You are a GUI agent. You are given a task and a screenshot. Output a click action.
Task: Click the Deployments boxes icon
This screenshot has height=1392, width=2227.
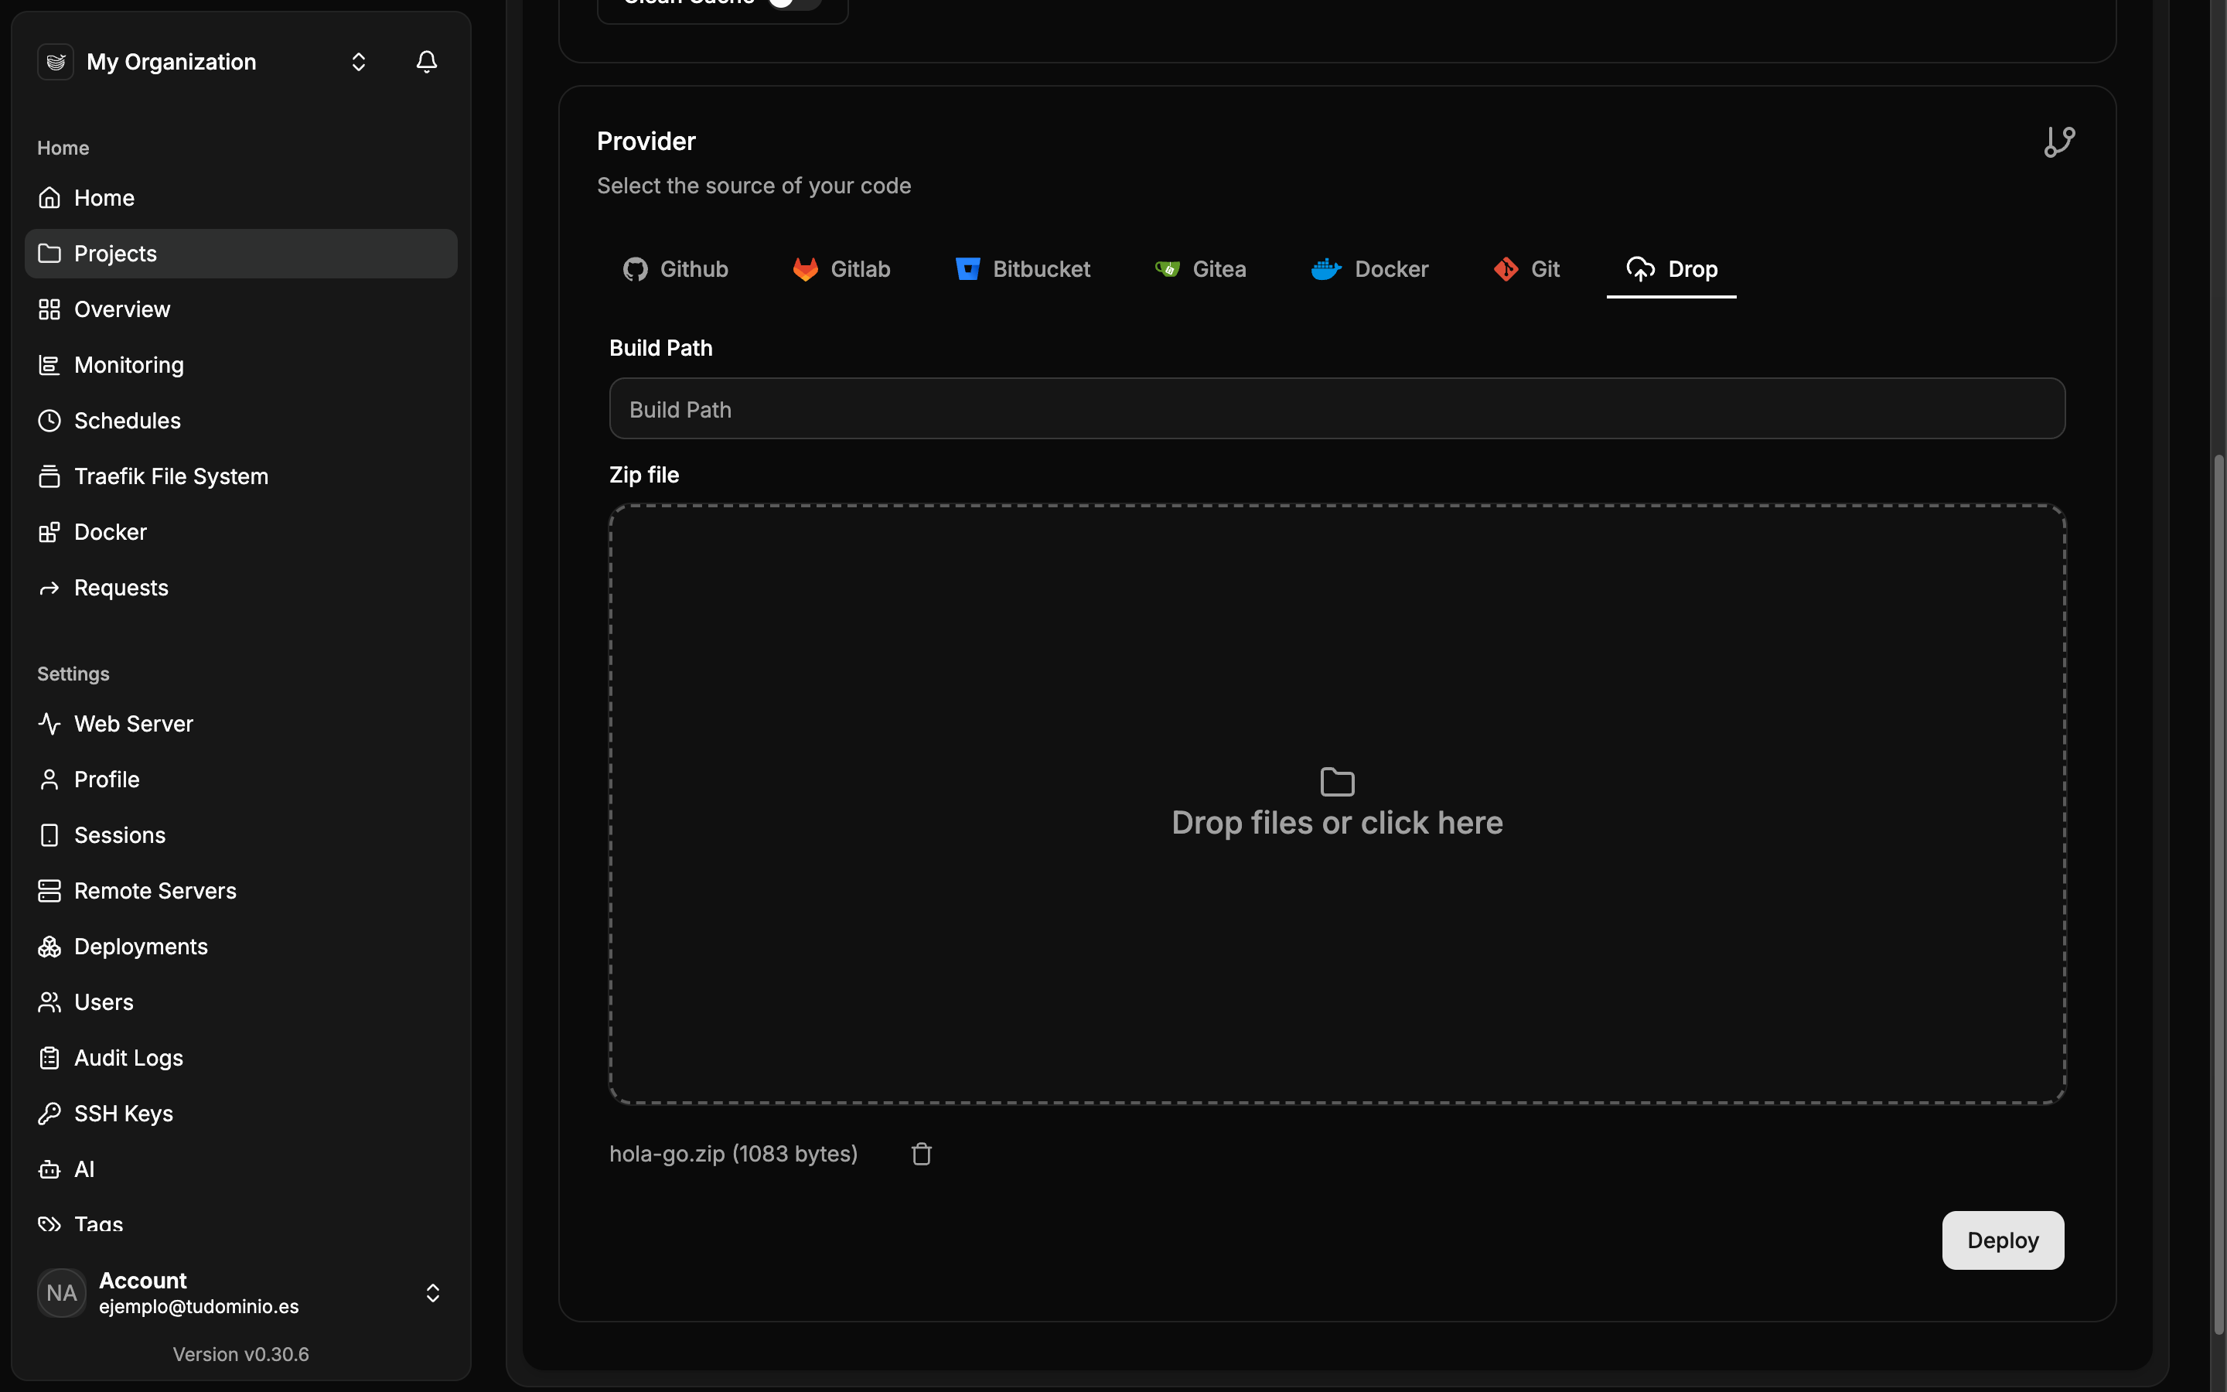click(x=49, y=947)
